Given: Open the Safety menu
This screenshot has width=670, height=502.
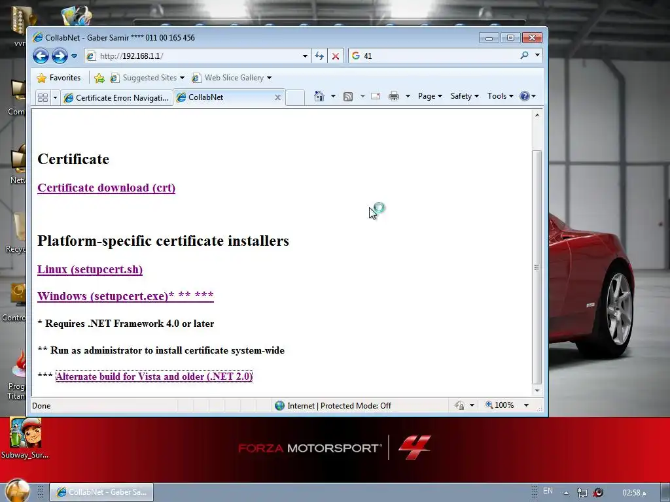Looking at the screenshot, I should (x=465, y=96).
